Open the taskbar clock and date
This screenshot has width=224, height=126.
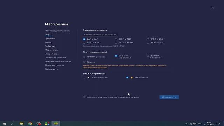[209, 124]
